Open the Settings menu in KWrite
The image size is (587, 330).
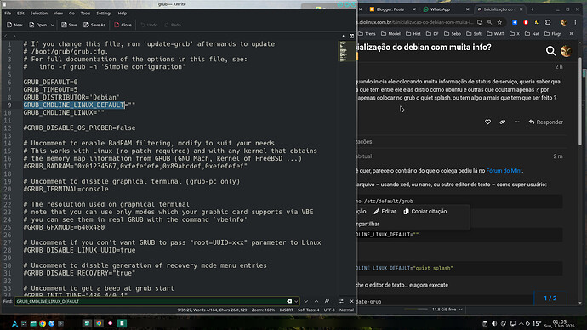(x=104, y=13)
